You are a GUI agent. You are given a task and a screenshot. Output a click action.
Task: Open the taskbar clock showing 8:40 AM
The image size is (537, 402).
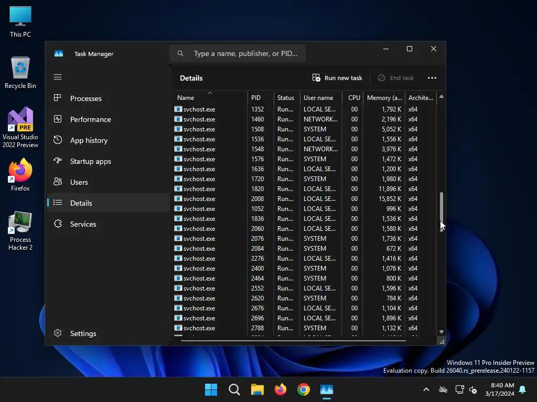500,389
